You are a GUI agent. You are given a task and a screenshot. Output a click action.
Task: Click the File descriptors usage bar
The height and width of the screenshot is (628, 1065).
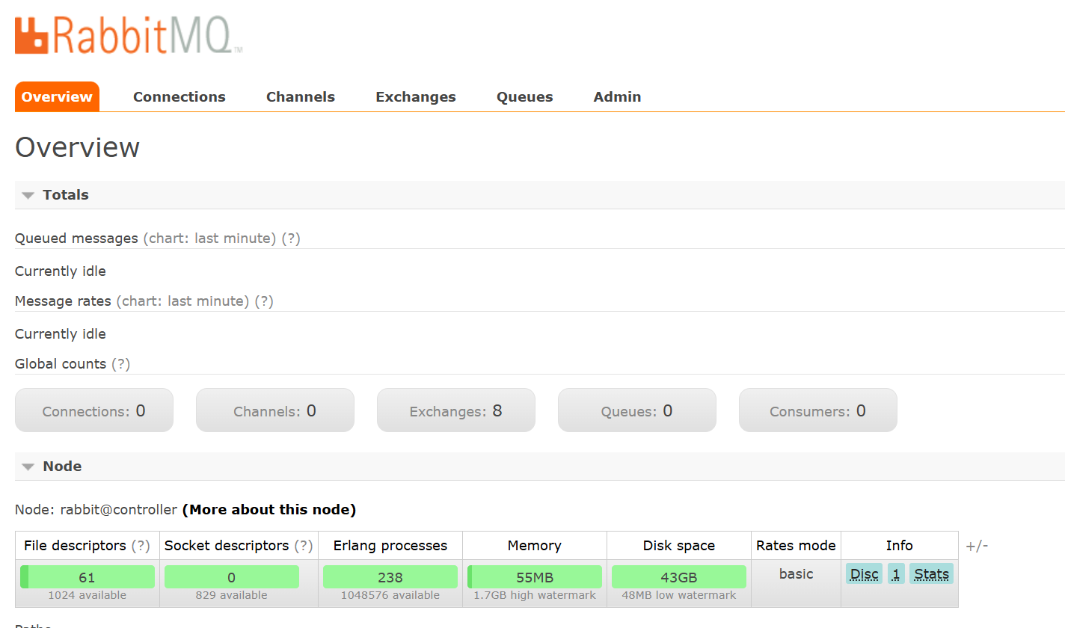click(88, 577)
